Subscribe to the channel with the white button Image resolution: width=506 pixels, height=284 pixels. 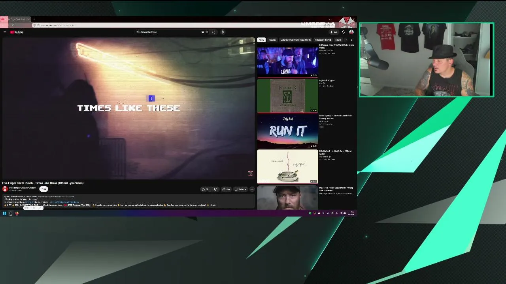coord(43,189)
